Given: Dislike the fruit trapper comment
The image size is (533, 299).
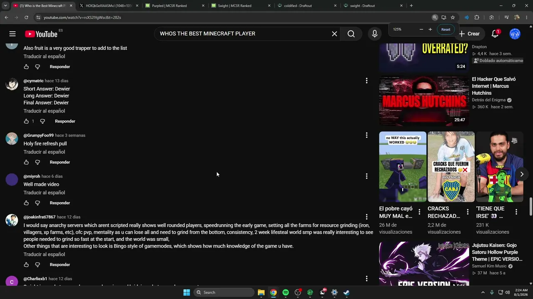Looking at the screenshot, I should 37,67.
